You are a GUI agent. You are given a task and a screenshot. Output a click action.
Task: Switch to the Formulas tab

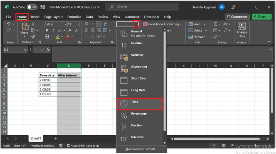74,17
